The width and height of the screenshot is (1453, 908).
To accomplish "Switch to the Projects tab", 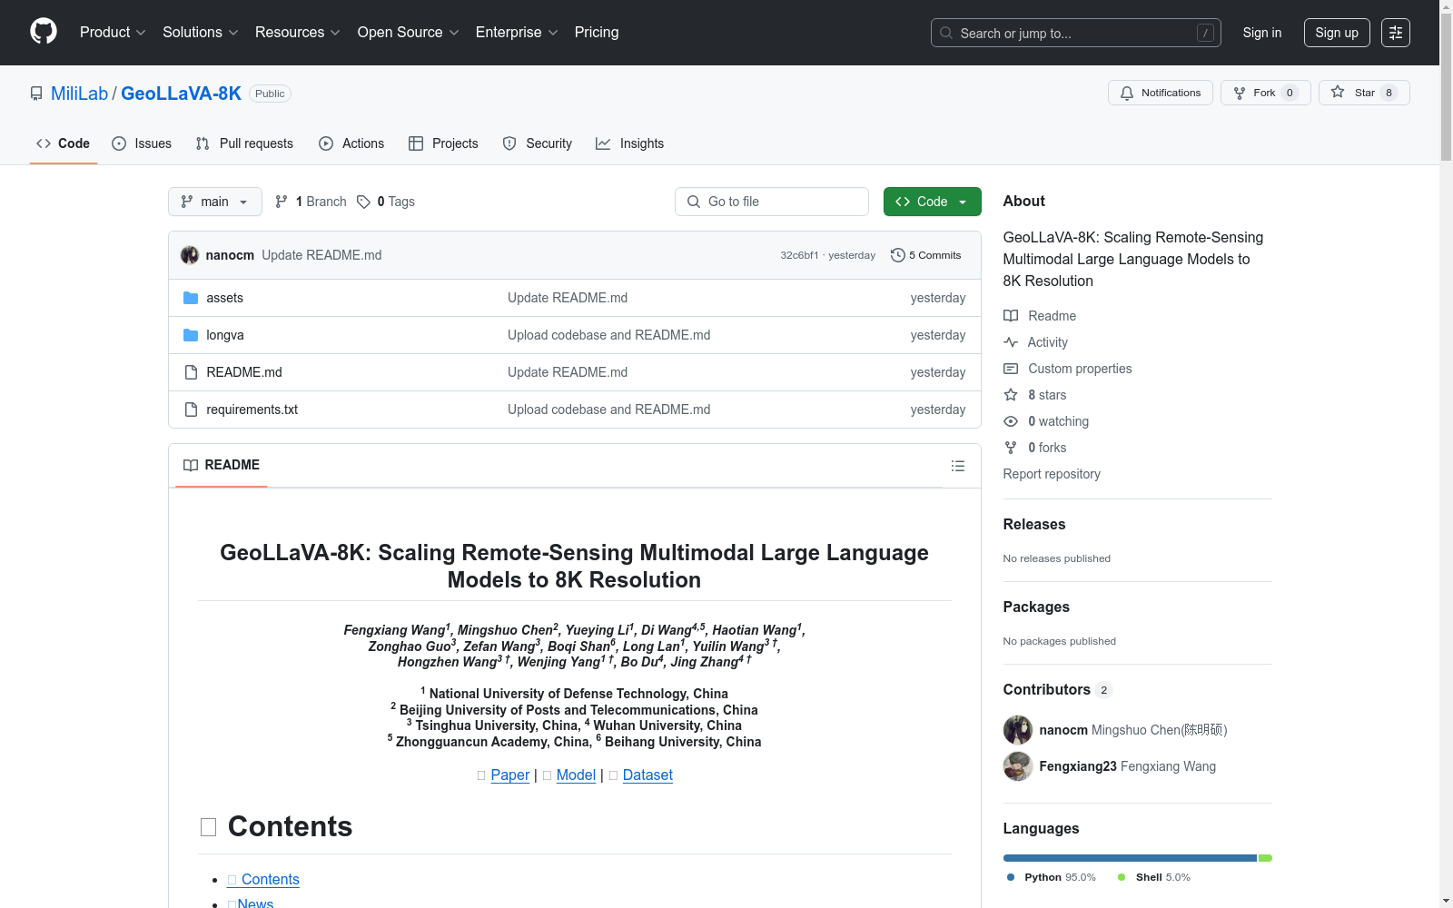I will (x=443, y=143).
